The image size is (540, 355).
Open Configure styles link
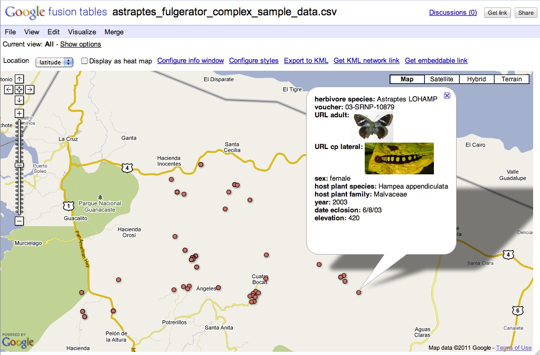pyautogui.click(x=254, y=61)
